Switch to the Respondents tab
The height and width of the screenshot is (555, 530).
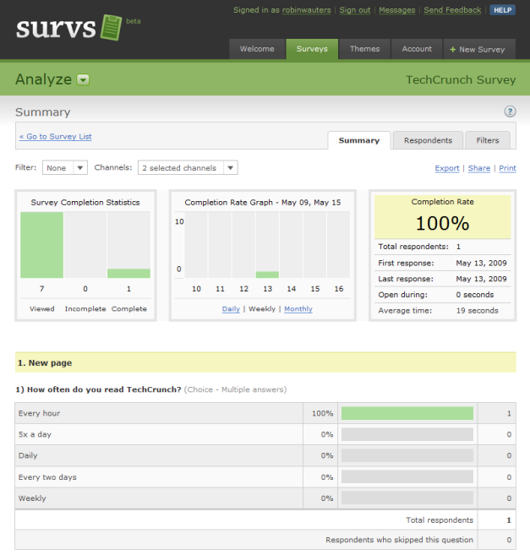click(x=428, y=140)
